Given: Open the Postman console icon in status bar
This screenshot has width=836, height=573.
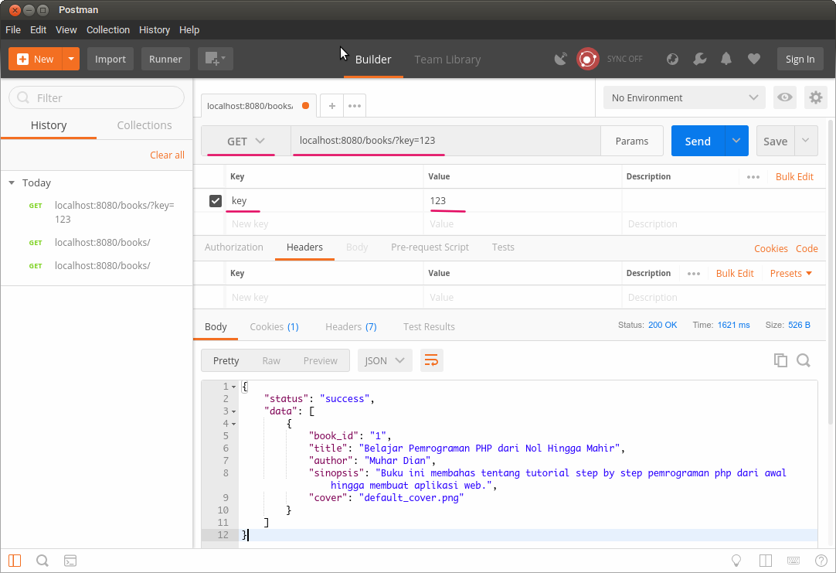Looking at the screenshot, I should [70, 561].
